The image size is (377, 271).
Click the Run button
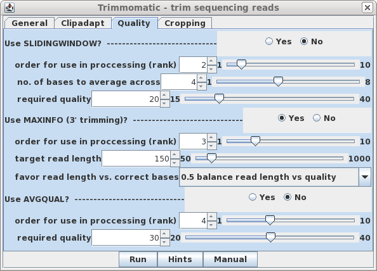138,259
